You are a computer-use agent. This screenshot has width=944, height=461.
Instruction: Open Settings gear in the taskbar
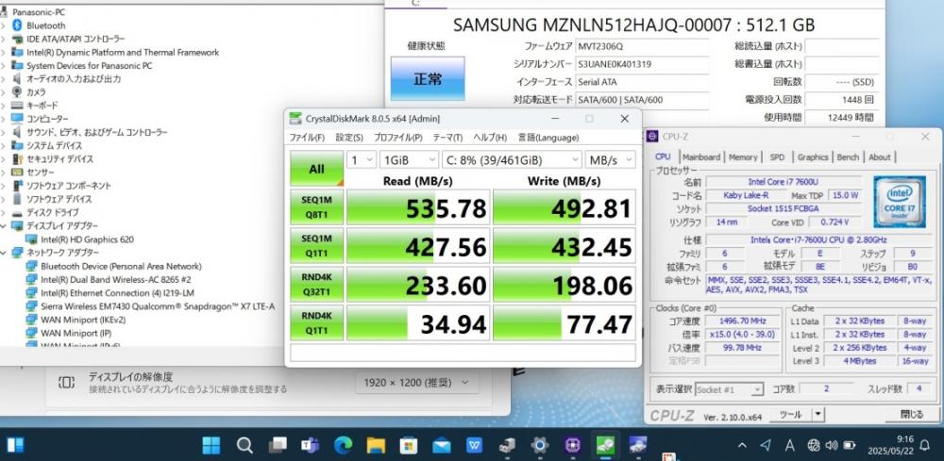pyautogui.click(x=539, y=445)
